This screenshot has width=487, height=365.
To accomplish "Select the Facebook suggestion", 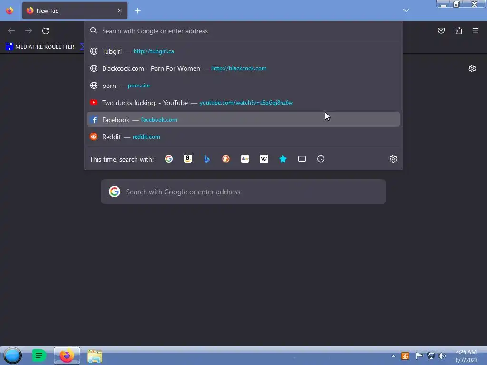I will coord(243,119).
